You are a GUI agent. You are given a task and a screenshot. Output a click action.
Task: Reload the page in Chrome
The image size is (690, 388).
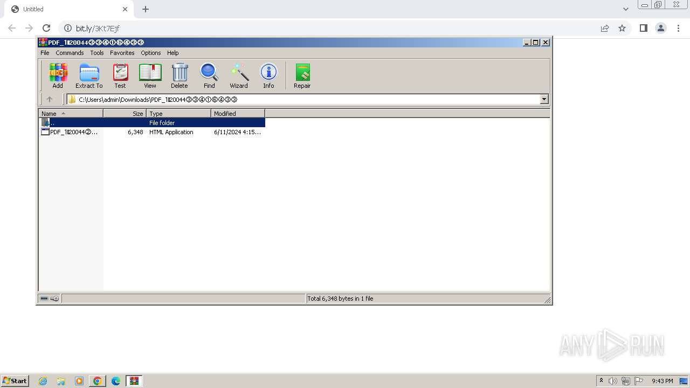click(x=46, y=28)
